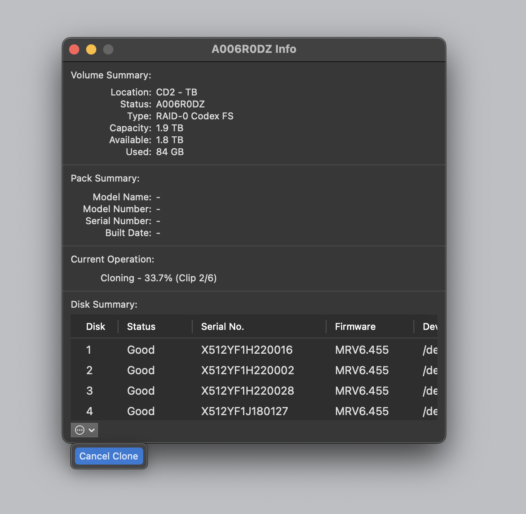Viewport: 526px width, 514px height.
Task: Click the Model Name label
Action: tap(122, 197)
